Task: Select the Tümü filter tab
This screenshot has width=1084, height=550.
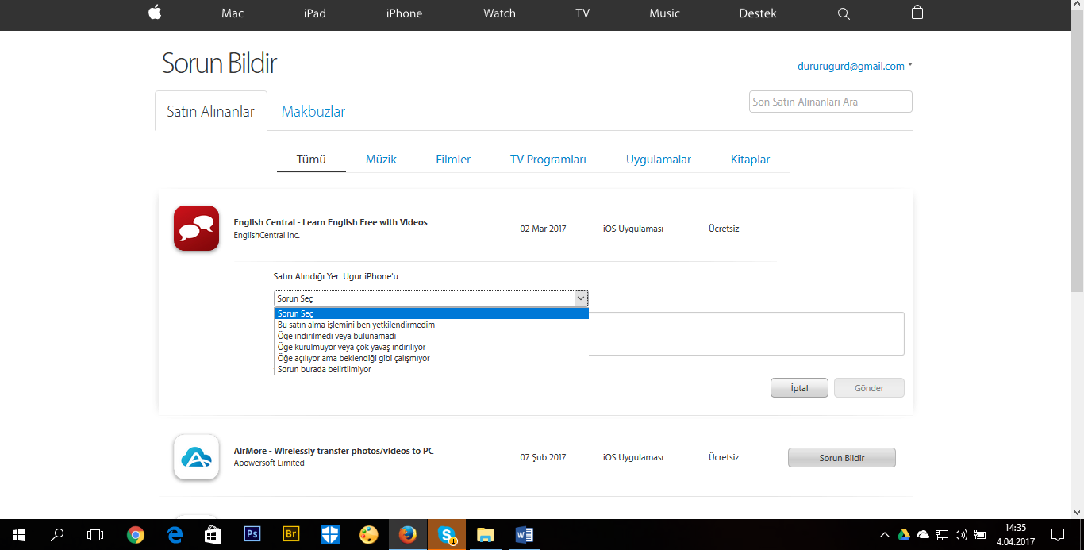Action: [x=311, y=160]
